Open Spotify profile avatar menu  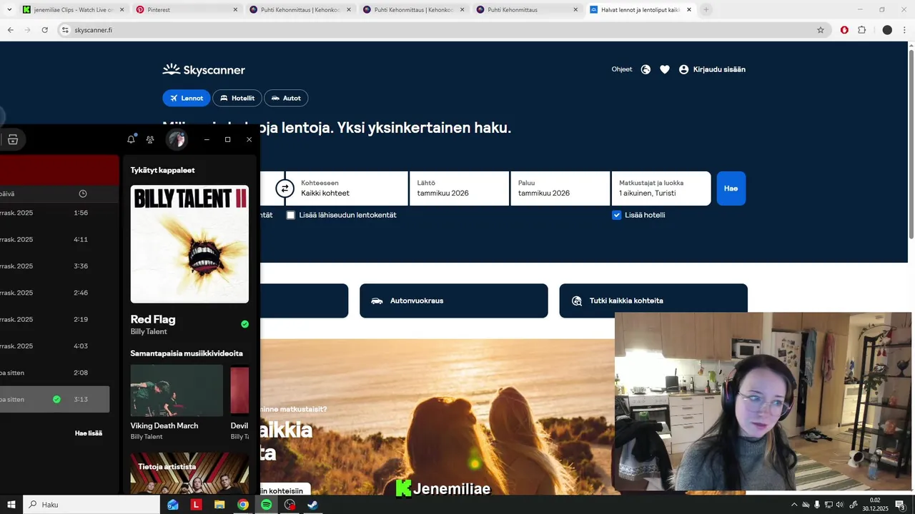[x=177, y=139]
